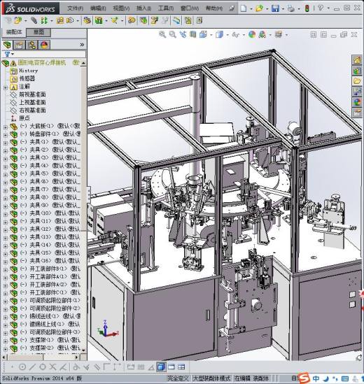This screenshot has width=364, height=384.
Task: Open the PropertyManager tab icon
Action: (19, 45)
